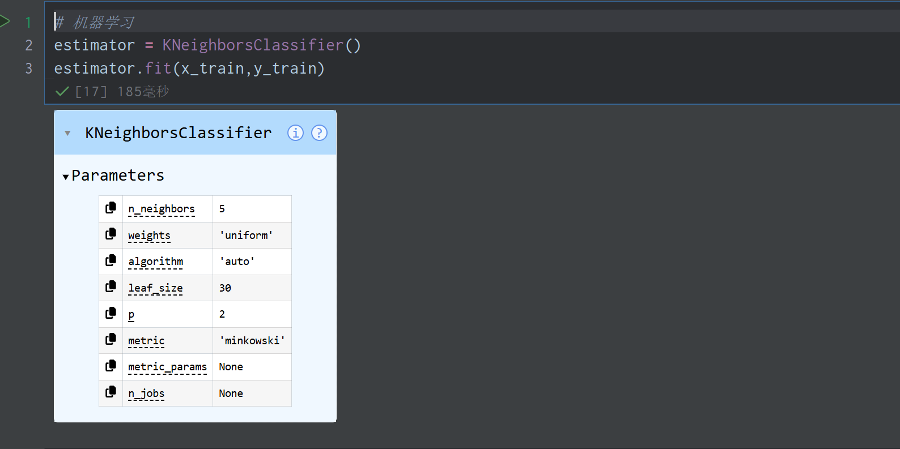Screen dimensions: 900x449
Task: Open the metric_params documentation link
Action: (168, 367)
